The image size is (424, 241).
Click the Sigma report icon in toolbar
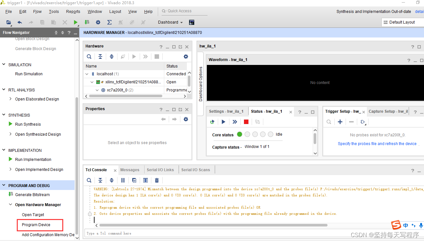(109, 22)
